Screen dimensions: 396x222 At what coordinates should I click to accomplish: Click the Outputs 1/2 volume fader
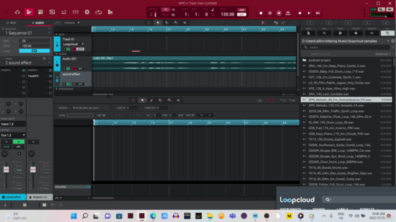[33, 170]
